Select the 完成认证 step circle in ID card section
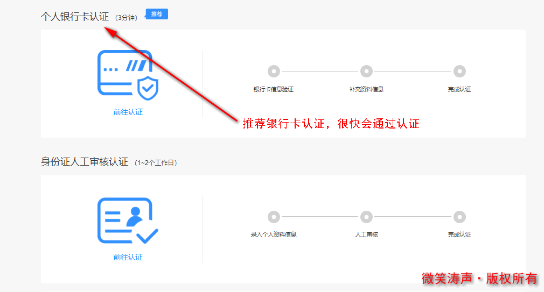The height and width of the screenshot is (292, 544). pos(459,217)
